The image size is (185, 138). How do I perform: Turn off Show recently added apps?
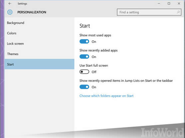click(84, 57)
